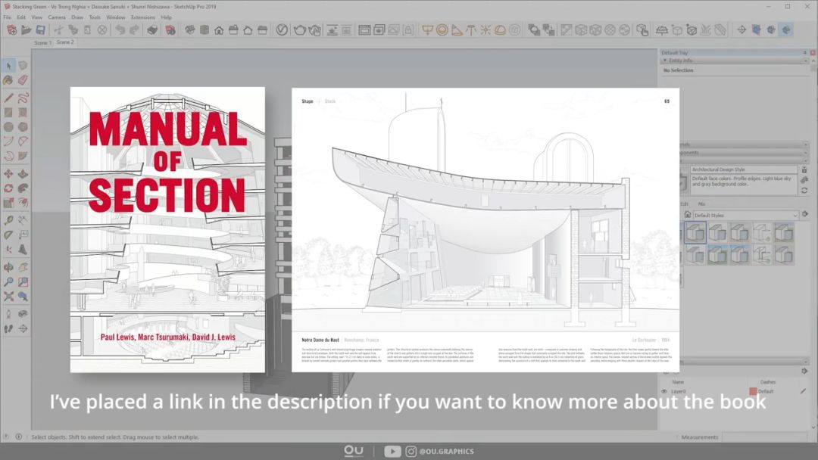Switch to the Iso view icon
This screenshot has width=818, height=460.
[x=190, y=30]
